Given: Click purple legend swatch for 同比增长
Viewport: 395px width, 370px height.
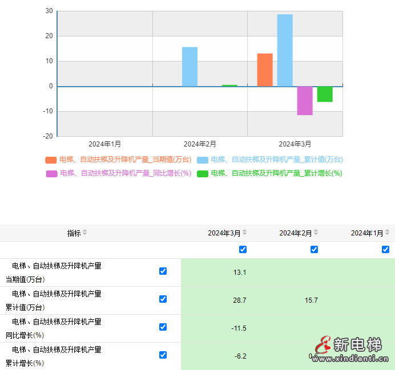Looking at the screenshot, I should pyautogui.click(x=51, y=173).
